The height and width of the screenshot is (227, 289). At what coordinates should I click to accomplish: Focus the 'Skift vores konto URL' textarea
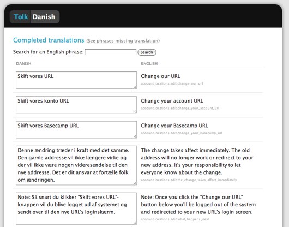pos(76,105)
